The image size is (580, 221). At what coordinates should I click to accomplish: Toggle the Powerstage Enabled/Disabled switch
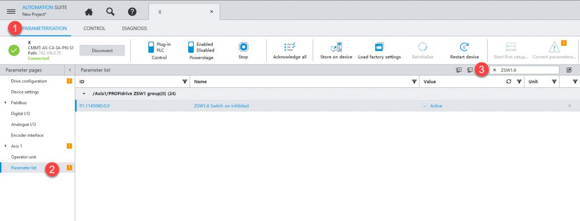coord(191,47)
